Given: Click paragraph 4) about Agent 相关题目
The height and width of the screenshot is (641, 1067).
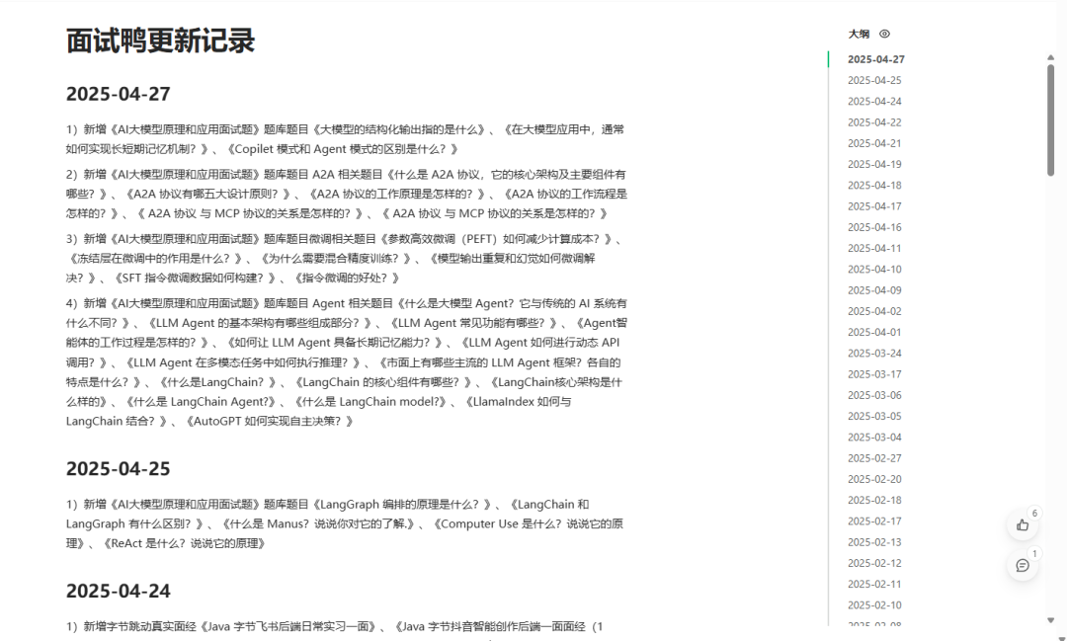Looking at the screenshot, I should pos(347,362).
